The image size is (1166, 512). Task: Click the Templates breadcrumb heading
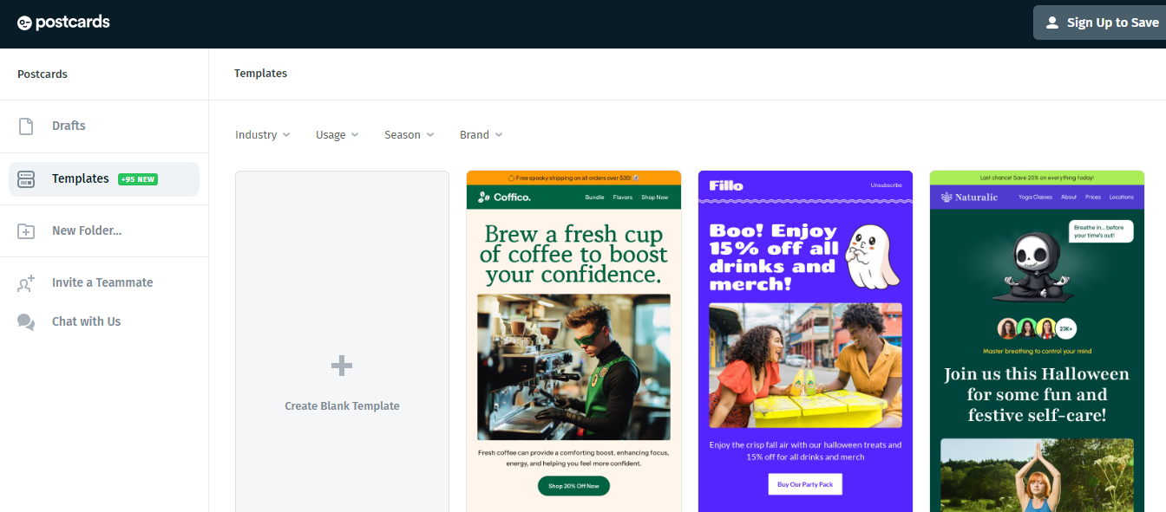click(260, 73)
